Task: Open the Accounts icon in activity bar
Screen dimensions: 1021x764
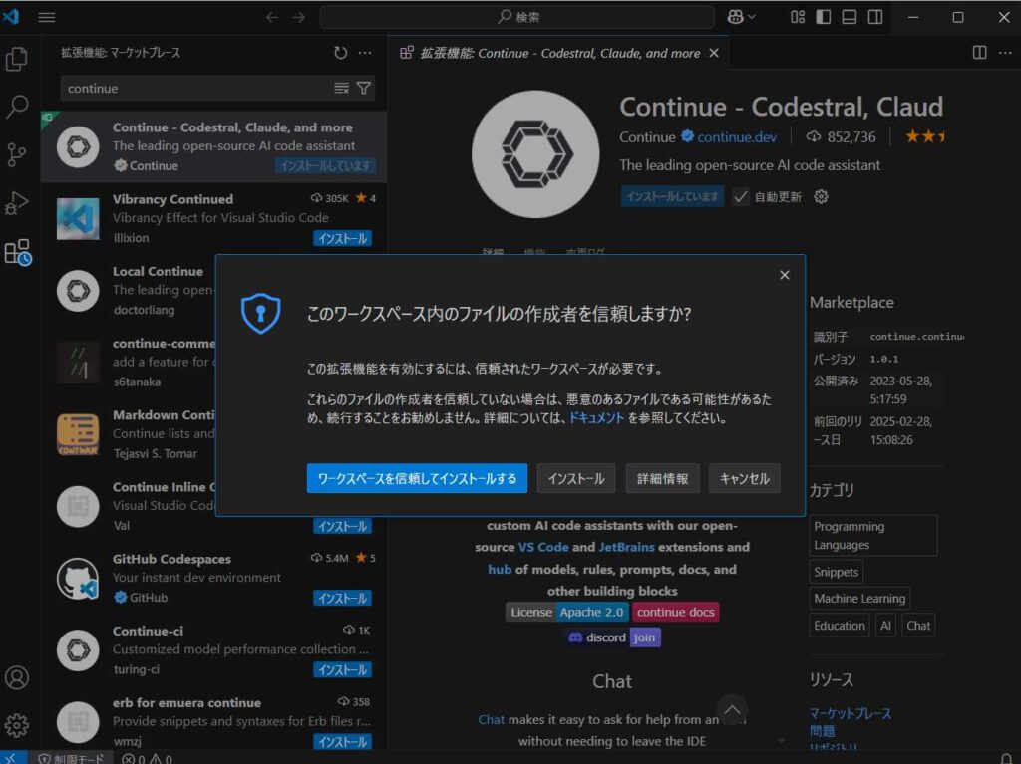Action: coord(16,677)
